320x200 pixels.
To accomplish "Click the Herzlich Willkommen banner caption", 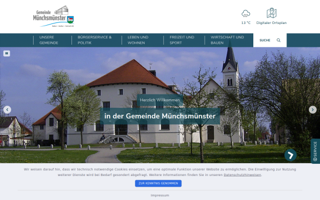I will point(160,100).
